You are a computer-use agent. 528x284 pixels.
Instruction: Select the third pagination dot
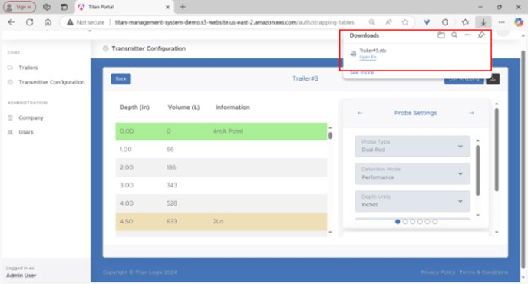[413, 222]
